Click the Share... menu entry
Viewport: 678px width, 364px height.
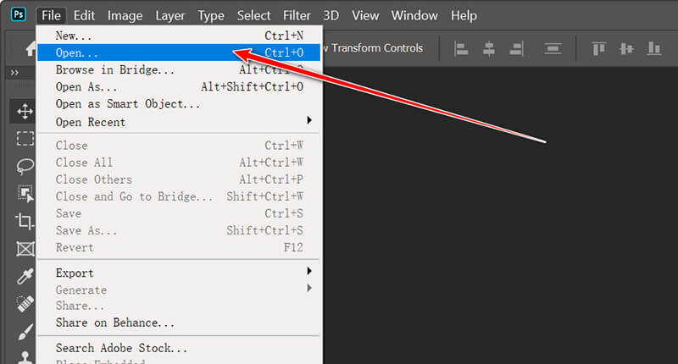click(x=179, y=306)
